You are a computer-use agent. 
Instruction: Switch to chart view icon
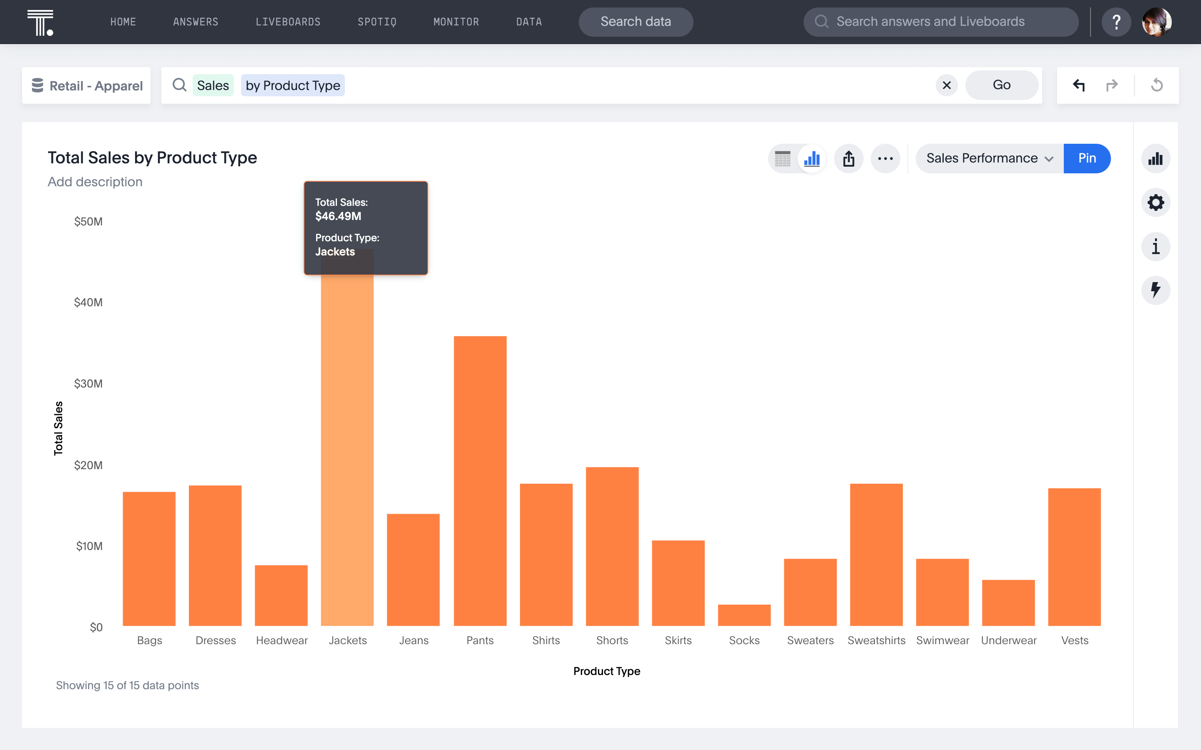(812, 159)
